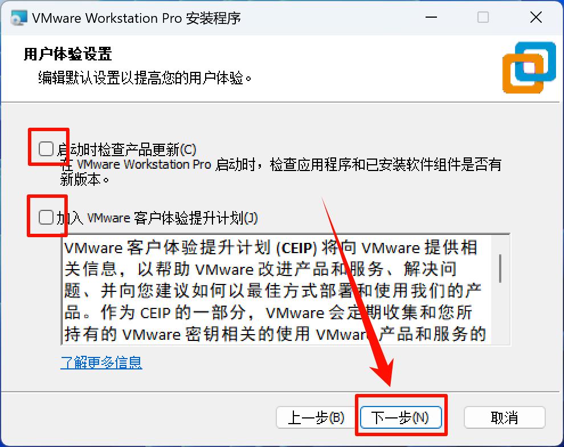Click the update-check description paragraph
Screen dimensions: 564x447
click(x=280, y=172)
